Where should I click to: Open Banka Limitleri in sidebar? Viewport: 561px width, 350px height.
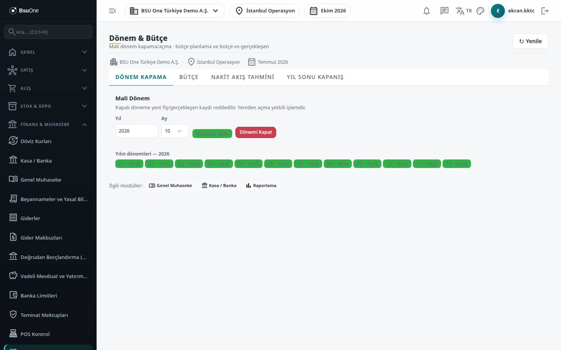tap(48, 296)
